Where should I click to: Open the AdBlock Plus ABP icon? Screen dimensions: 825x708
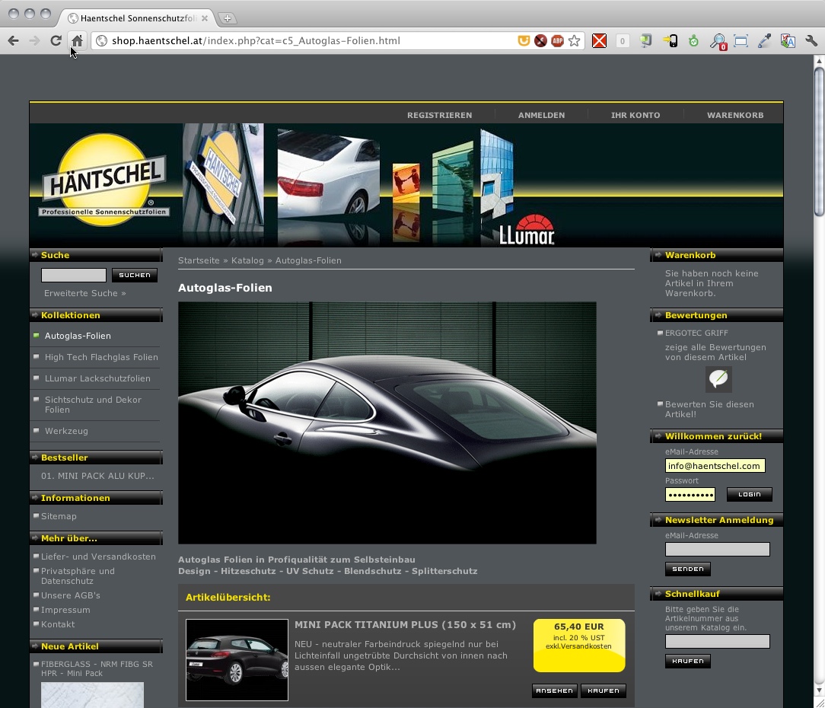(x=557, y=40)
